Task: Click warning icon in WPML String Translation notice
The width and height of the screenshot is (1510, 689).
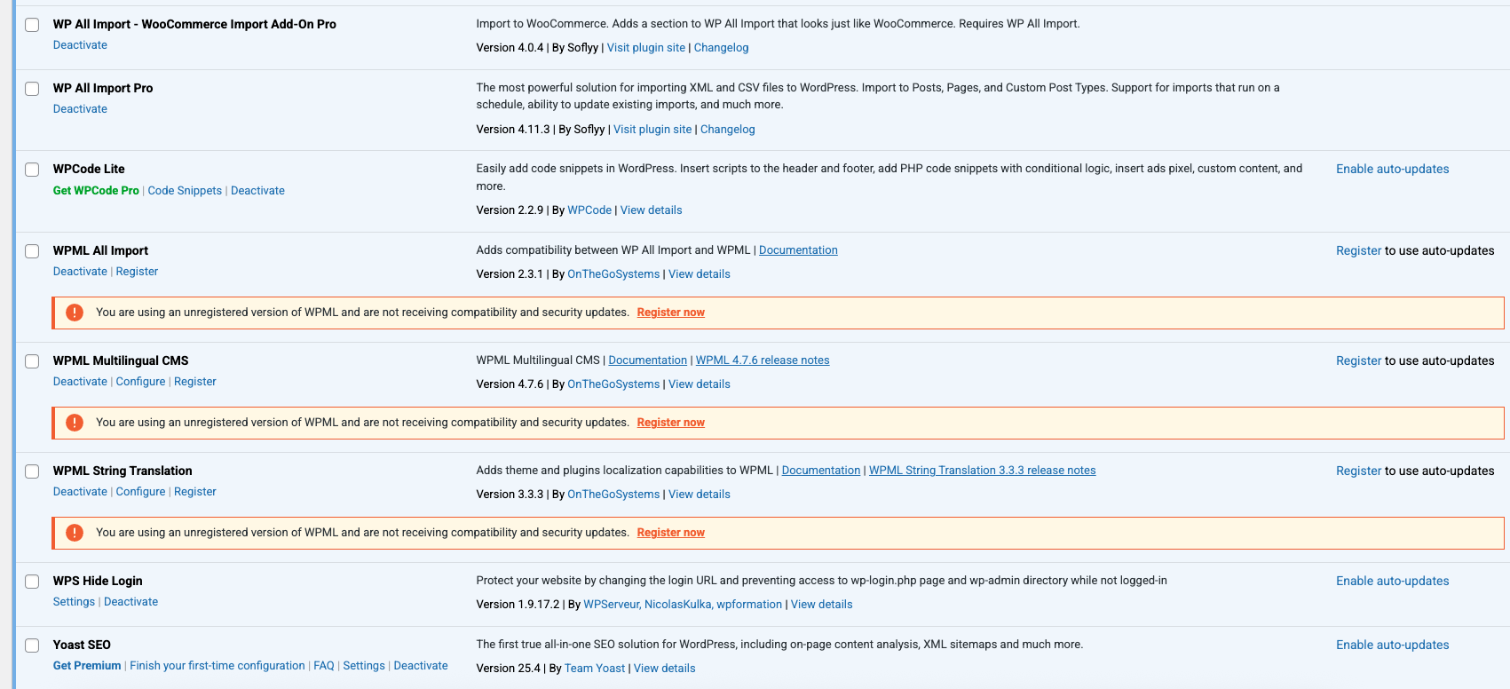Action: pyautogui.click(x=75, y=533)
